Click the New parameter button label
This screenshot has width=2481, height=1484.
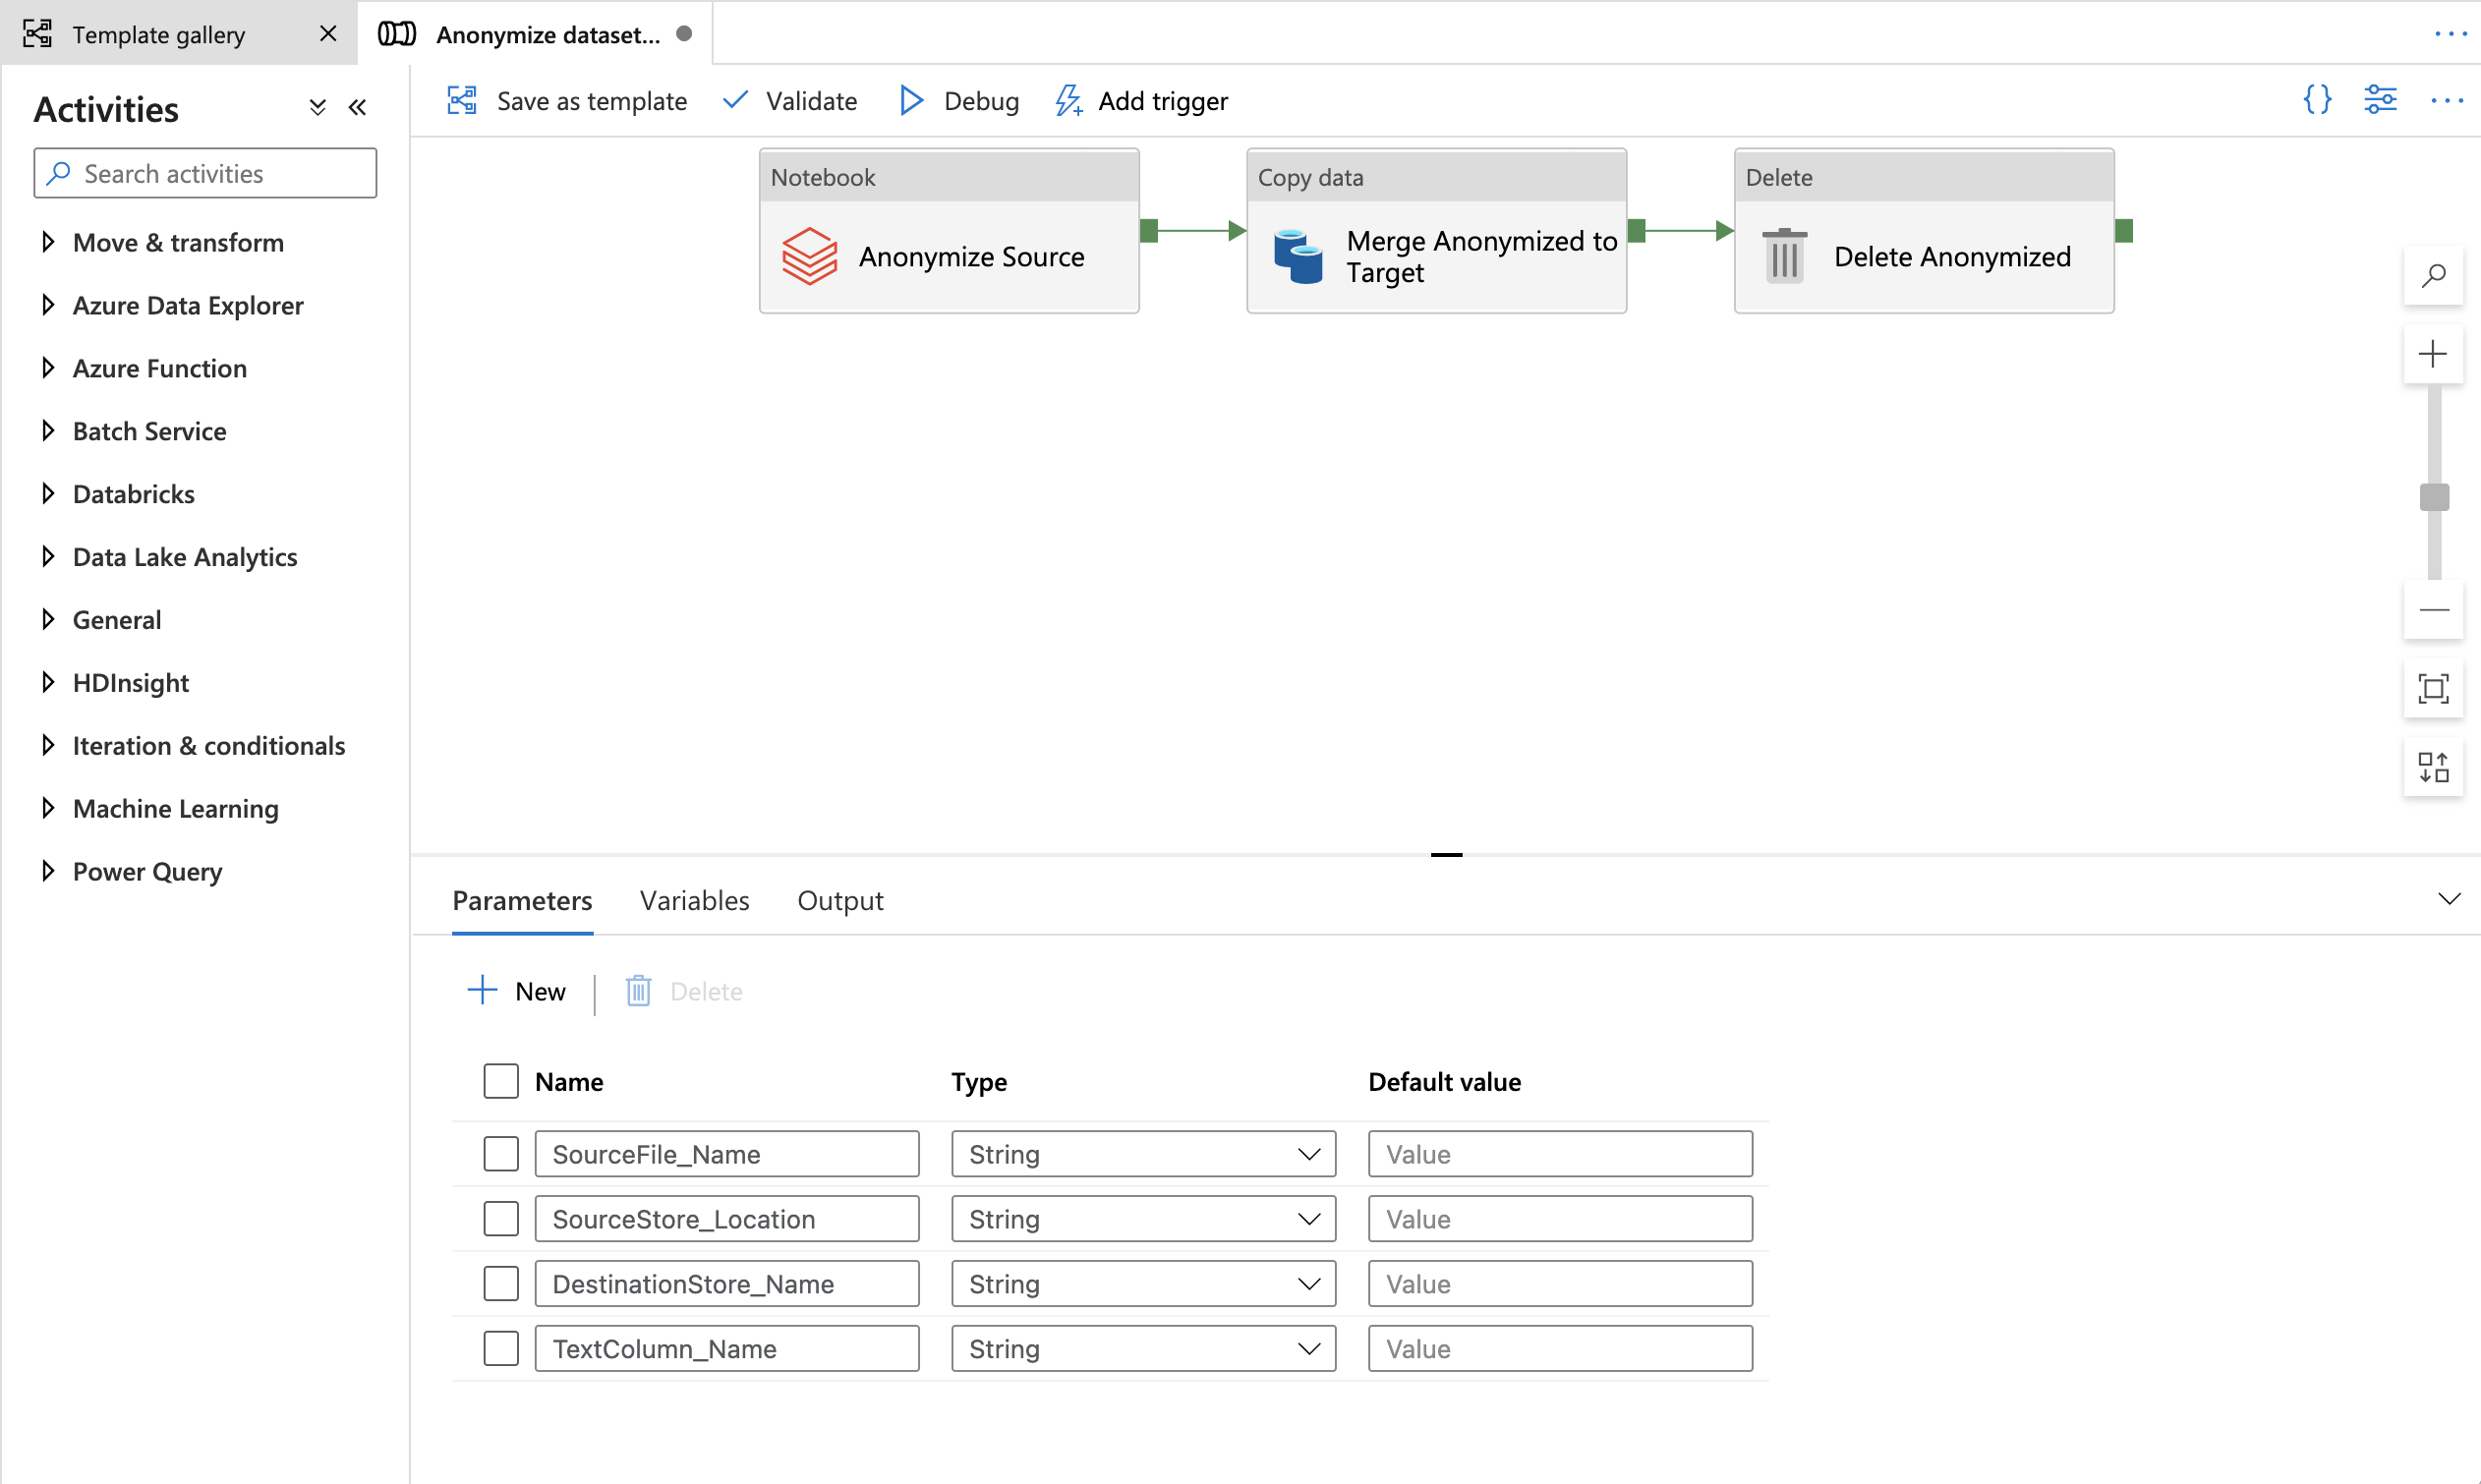coord(540,990)
